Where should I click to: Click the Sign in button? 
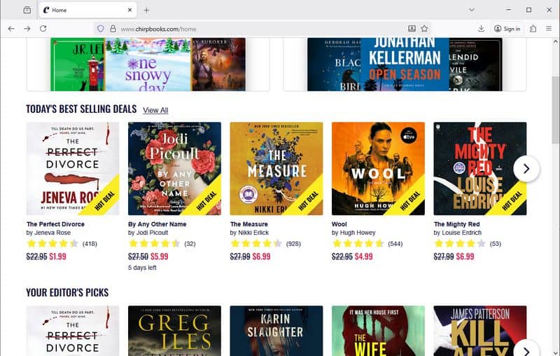507,29
